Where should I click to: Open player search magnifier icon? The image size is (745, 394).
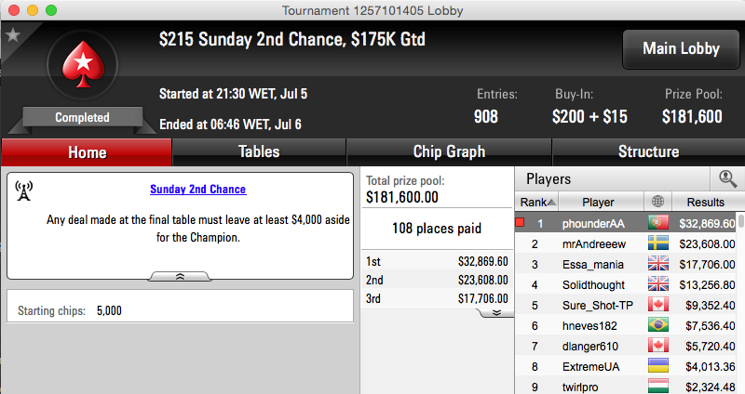(727, 178)
